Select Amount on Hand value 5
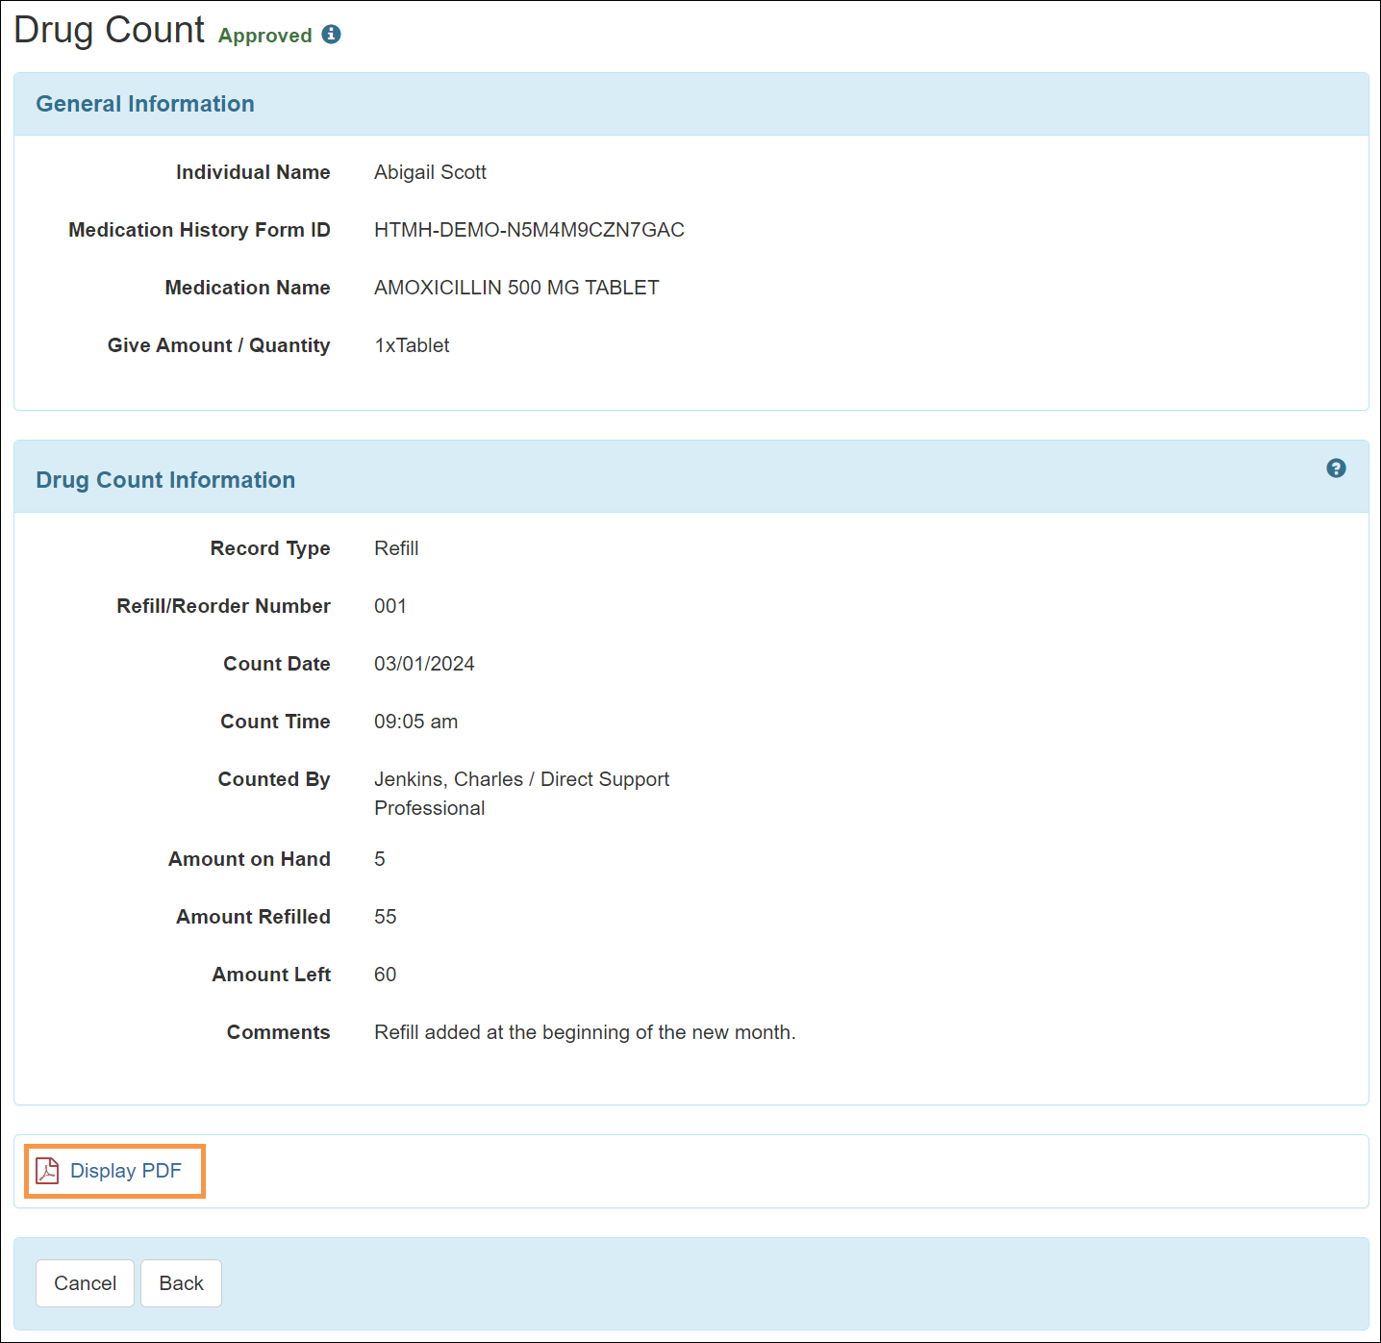Image resolution: width=1381 pixels, height=1343 pixels. click(x=380, y=859)
